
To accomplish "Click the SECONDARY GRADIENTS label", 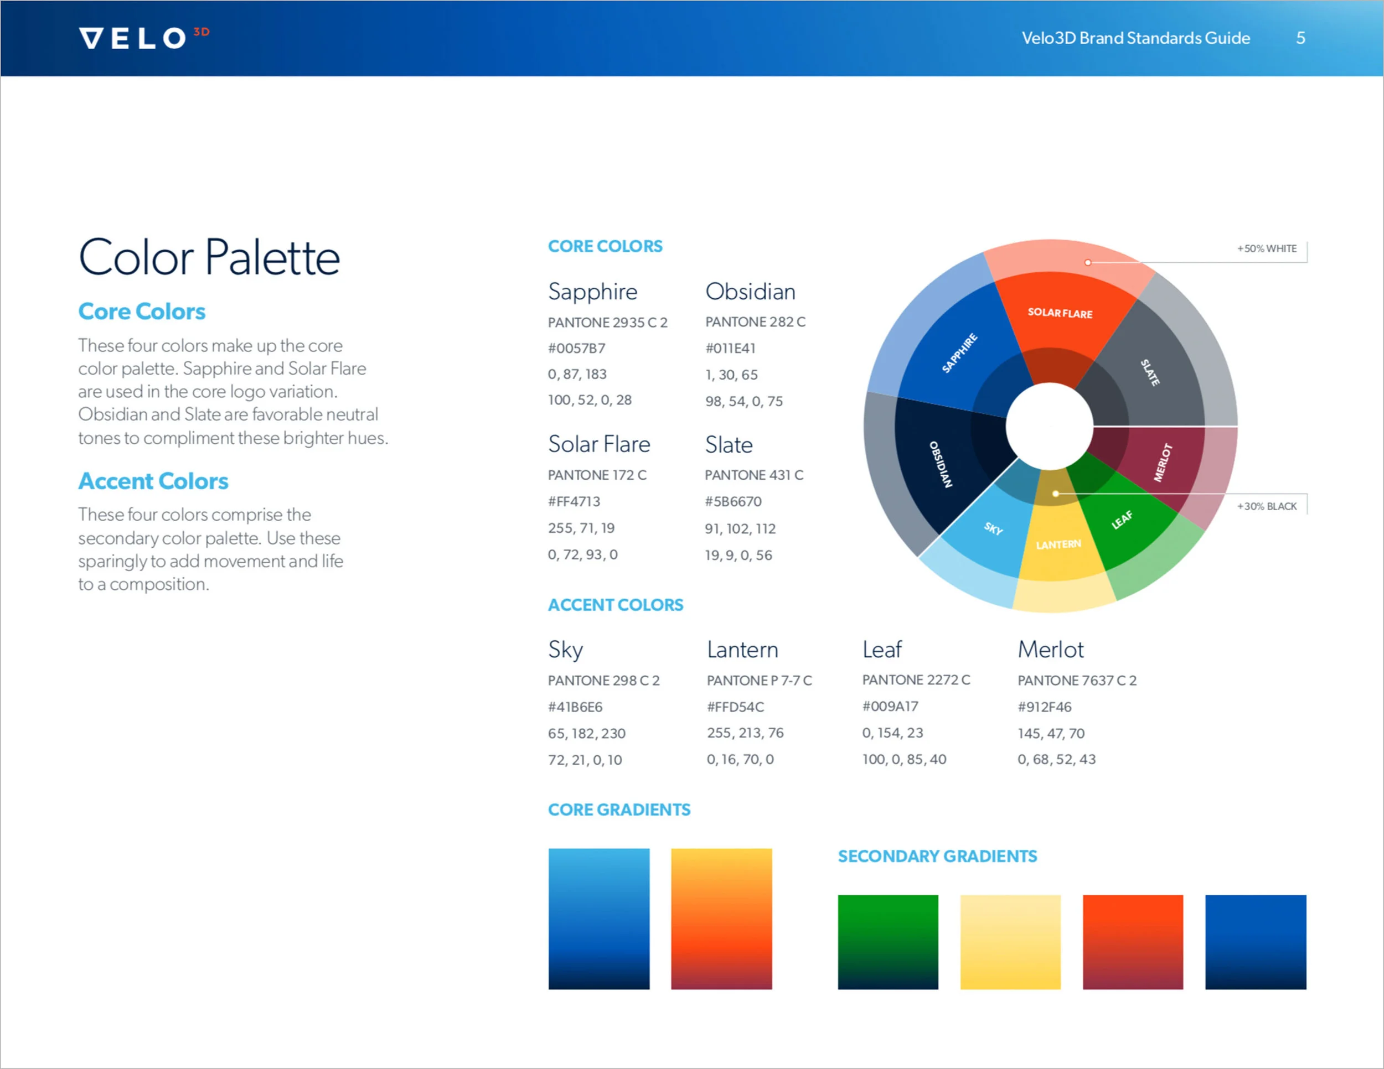I will [x=937, y=856].
